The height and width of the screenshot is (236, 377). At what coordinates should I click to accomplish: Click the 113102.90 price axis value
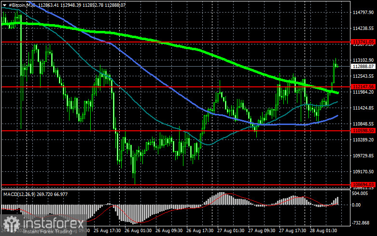363,60
